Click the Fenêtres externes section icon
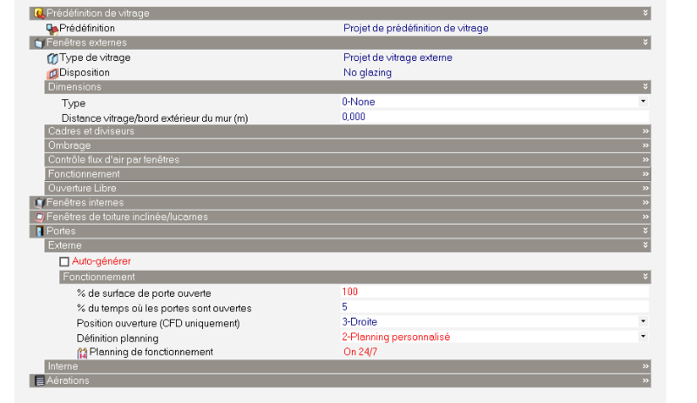The image size is (697, 403). pyautogui.click(x=38, y=43)
